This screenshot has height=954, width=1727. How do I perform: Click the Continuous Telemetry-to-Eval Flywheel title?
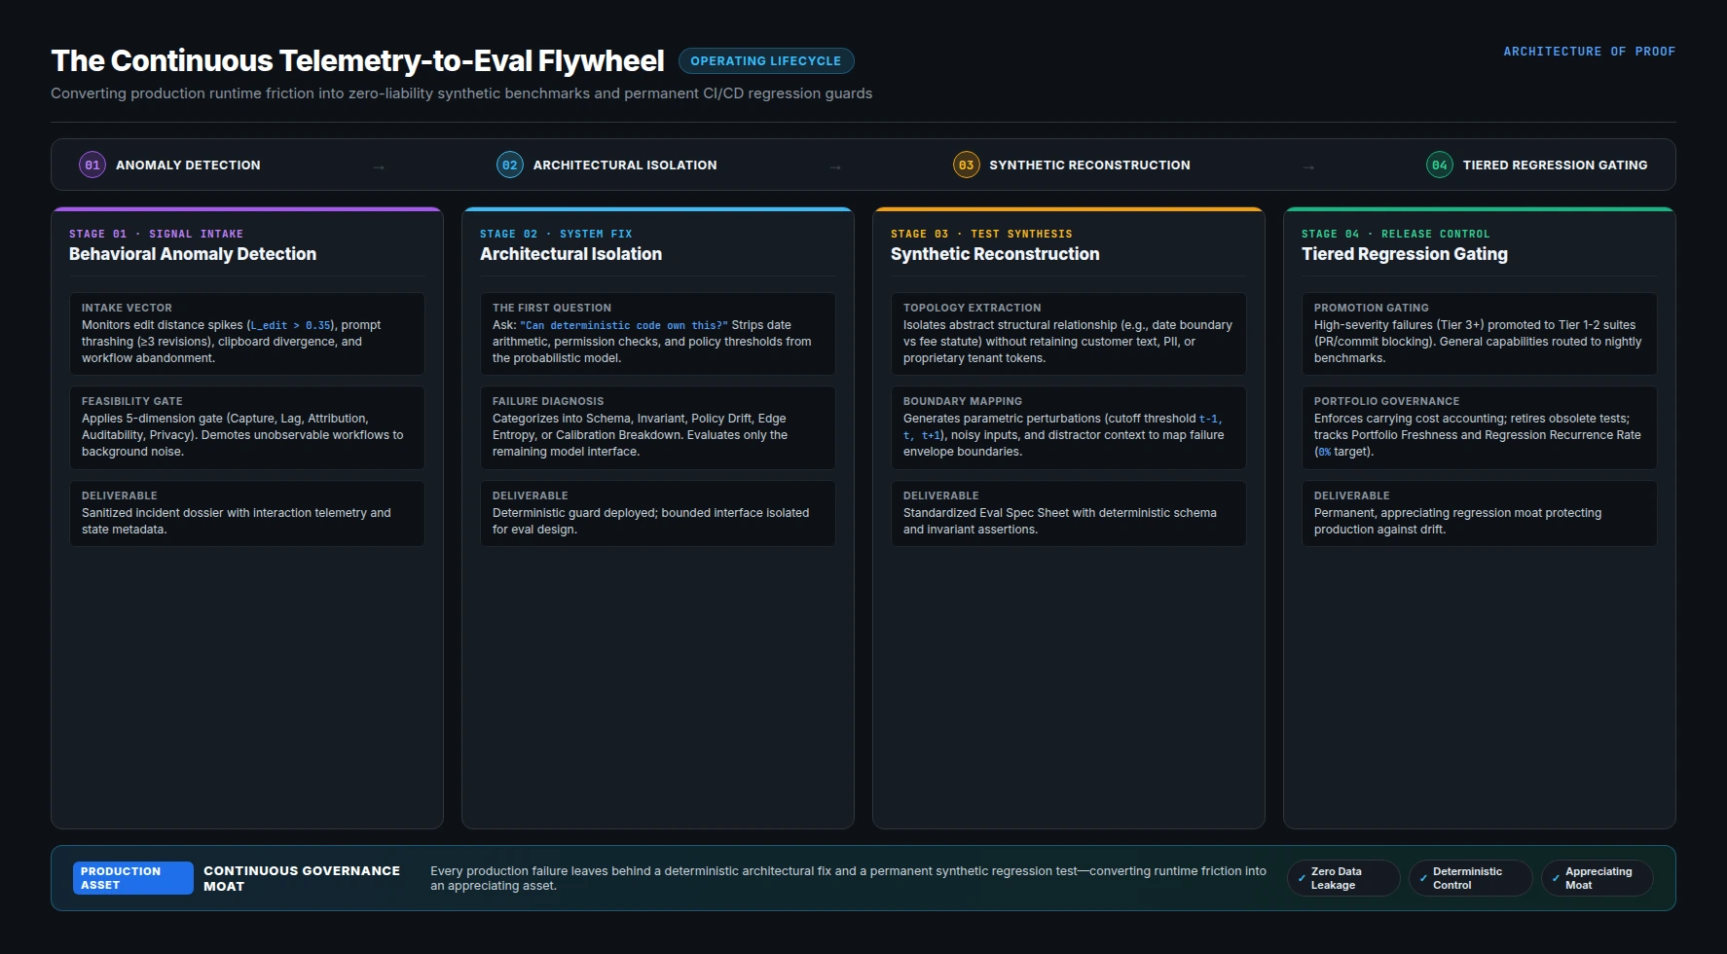tap(357, 61)
